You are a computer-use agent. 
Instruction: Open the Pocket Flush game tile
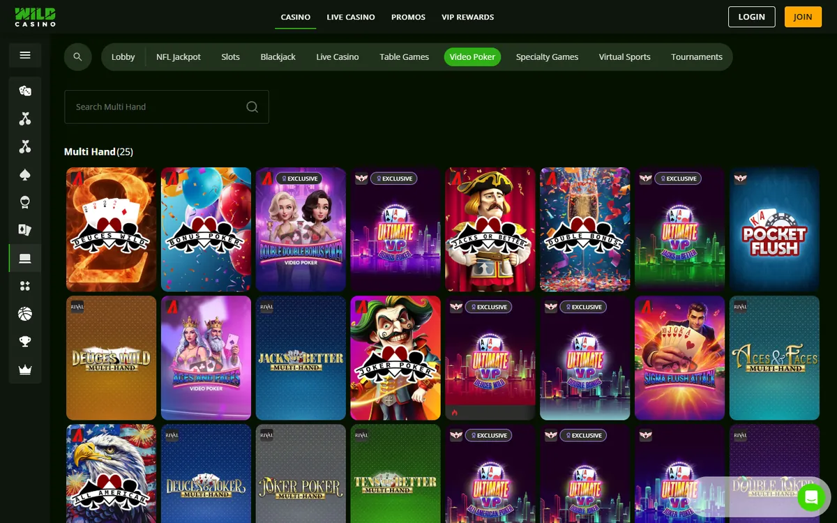click(x=774, y=229)
